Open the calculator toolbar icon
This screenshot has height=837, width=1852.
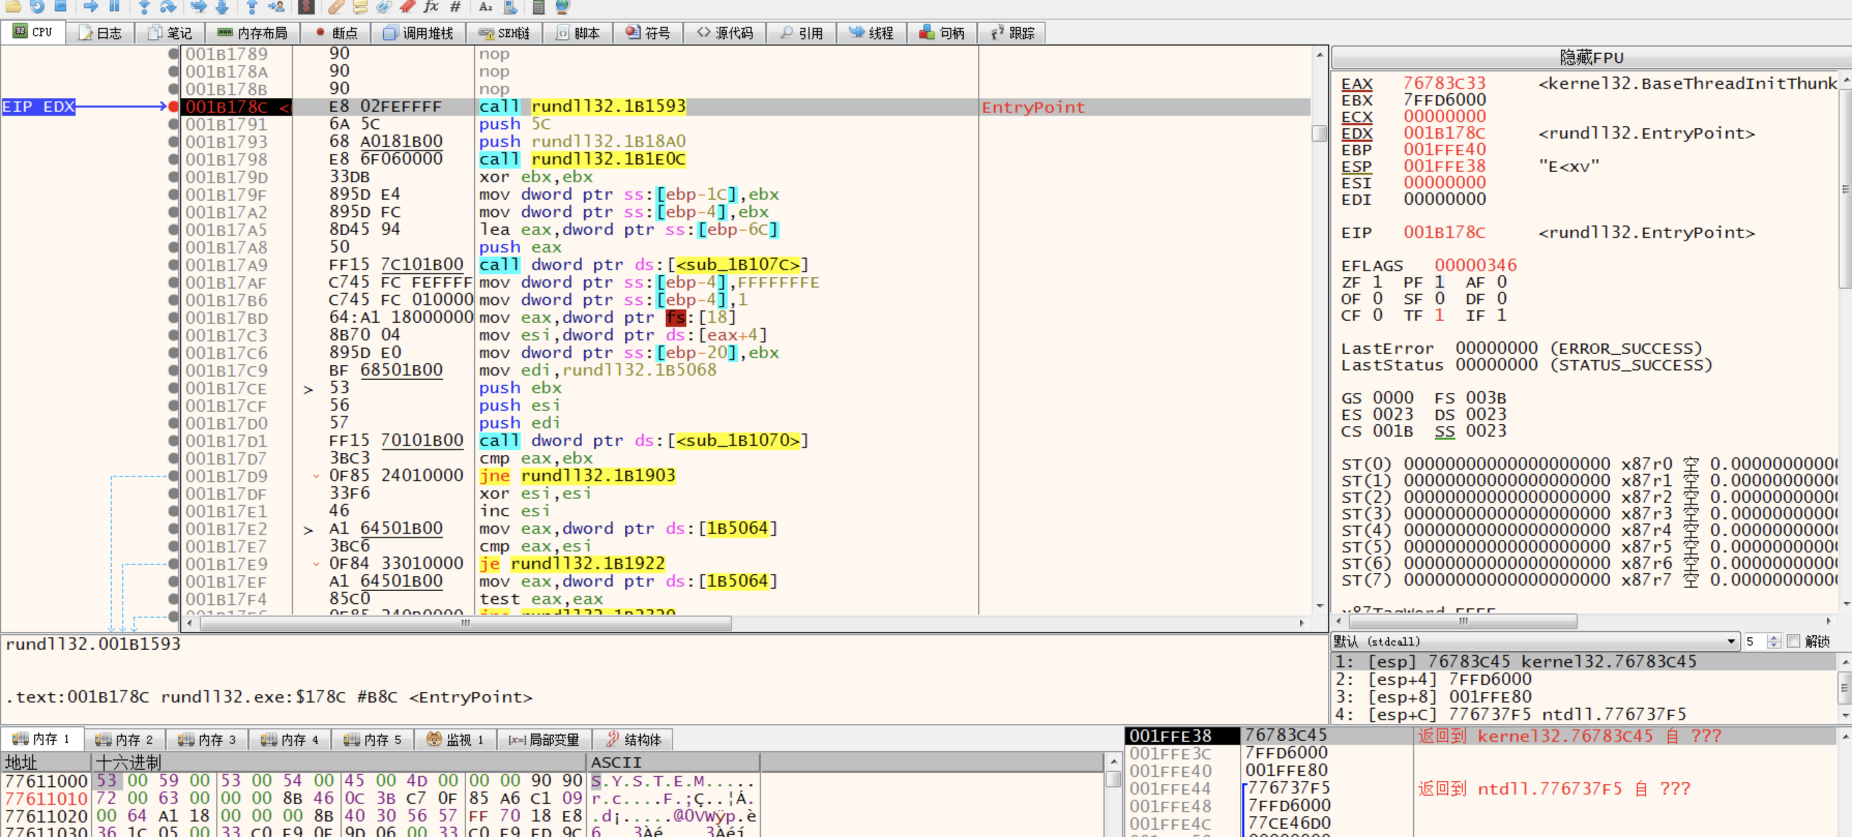pos(538,6)
